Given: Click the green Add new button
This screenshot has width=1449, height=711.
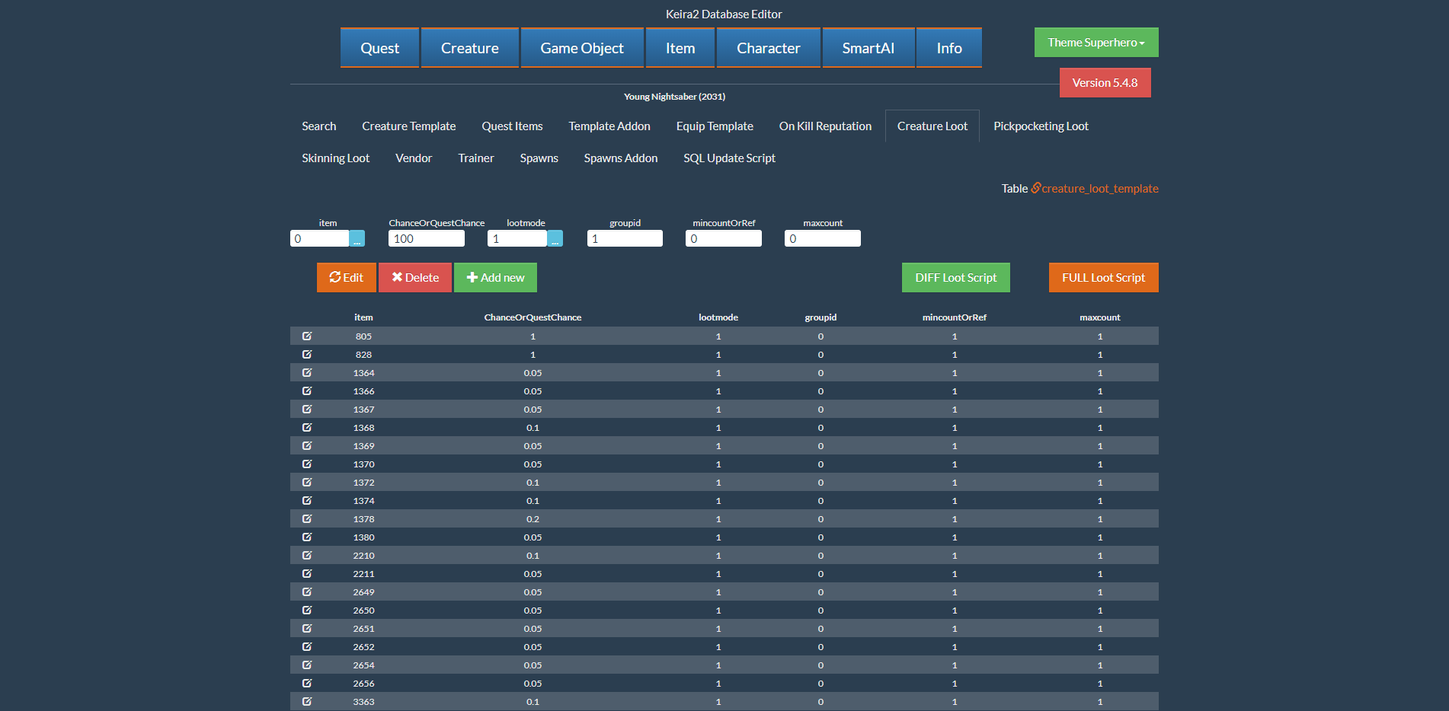Looking at the screenshot, I should click(x=495, y=278).
